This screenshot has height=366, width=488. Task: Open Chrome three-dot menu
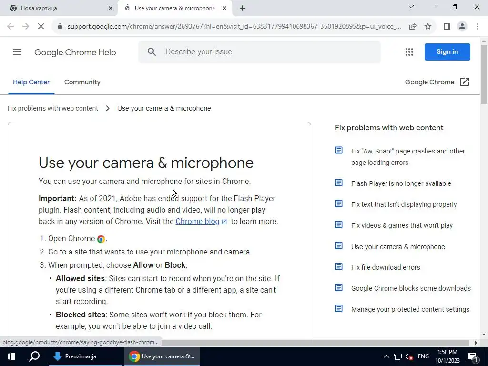(478, 27)
